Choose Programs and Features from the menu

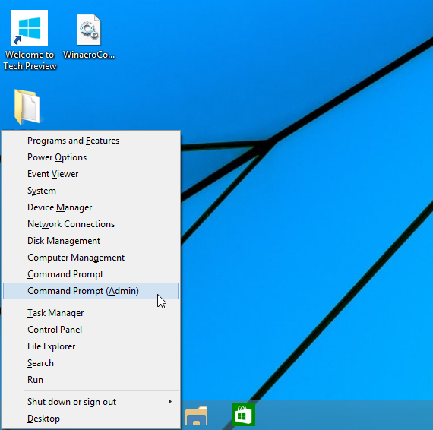[x=90, y=141]
